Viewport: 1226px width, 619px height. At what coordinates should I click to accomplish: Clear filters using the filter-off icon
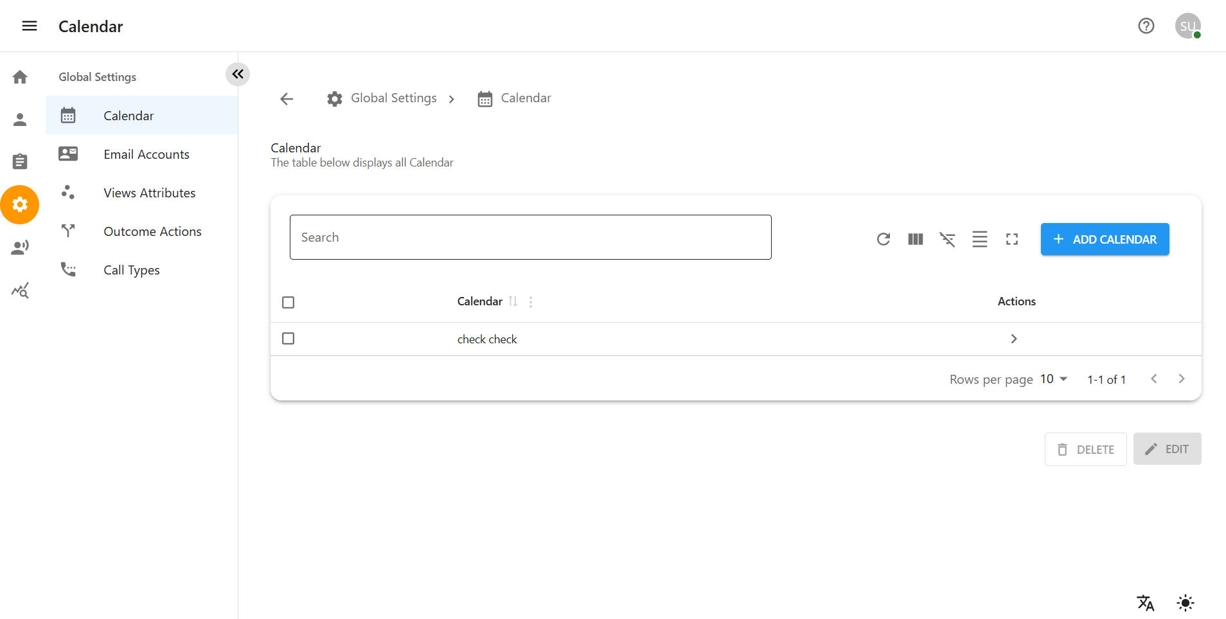click(x=947, y=239)
